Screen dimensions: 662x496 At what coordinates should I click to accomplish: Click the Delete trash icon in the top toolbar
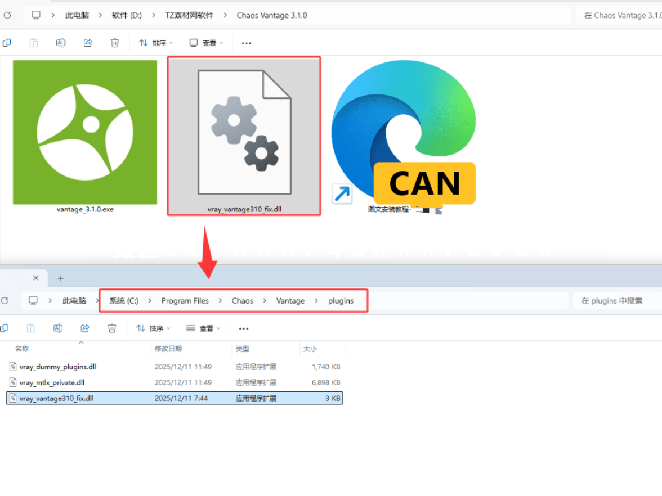115,42
